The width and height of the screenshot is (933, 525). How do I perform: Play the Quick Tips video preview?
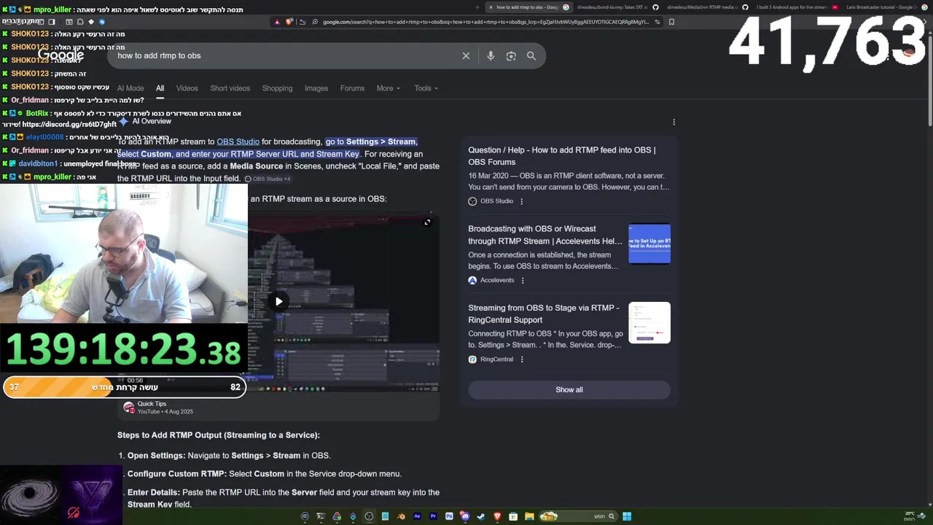[278, 301]
